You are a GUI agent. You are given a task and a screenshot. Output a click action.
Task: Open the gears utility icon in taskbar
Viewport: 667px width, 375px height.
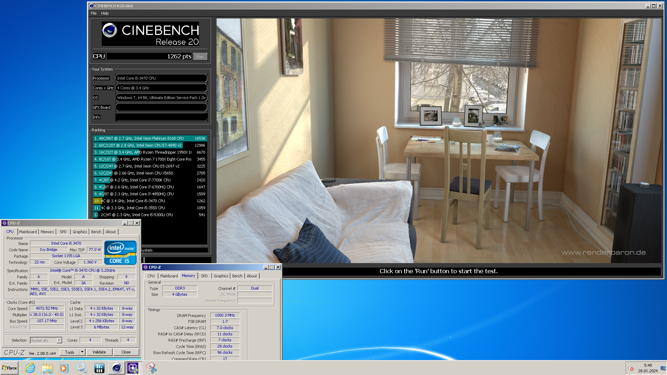(x=82, y=368)
